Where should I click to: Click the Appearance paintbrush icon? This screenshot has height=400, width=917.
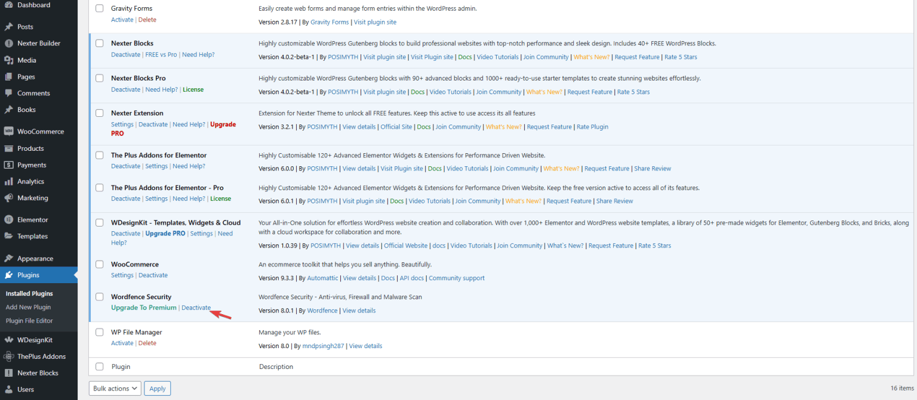pos(9,259)
